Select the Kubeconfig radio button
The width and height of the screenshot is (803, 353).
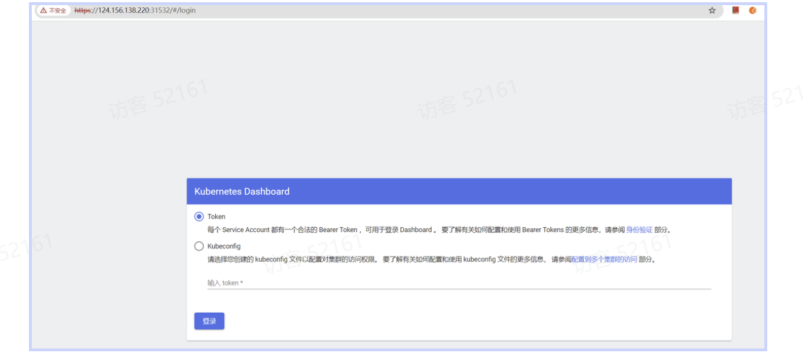[x=199, y=246]
